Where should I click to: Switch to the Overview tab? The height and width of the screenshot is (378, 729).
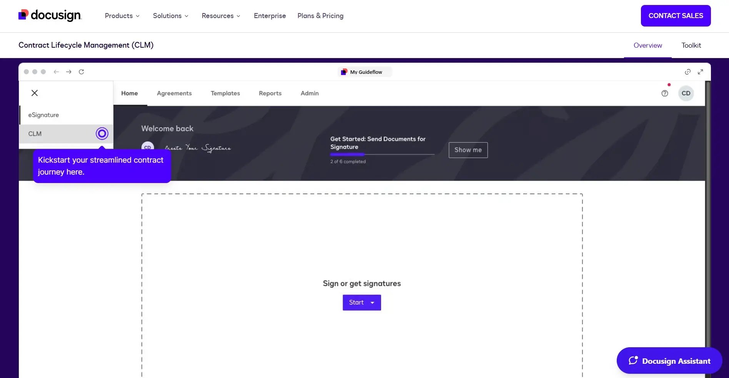click(647, 45)
